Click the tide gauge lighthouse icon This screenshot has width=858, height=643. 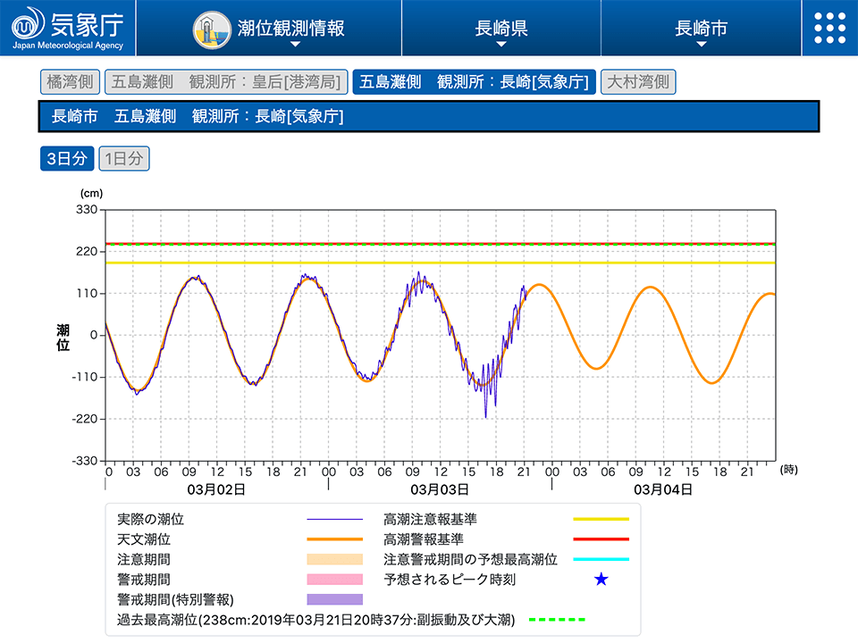212,29
